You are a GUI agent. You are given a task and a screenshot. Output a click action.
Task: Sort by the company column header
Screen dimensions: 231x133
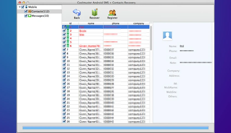(x=139, y=23)
